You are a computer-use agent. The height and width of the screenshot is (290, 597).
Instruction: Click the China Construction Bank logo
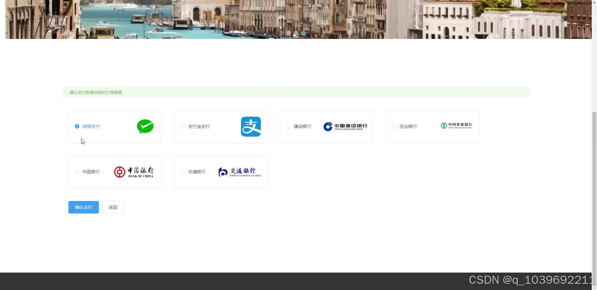click(345, 126)
